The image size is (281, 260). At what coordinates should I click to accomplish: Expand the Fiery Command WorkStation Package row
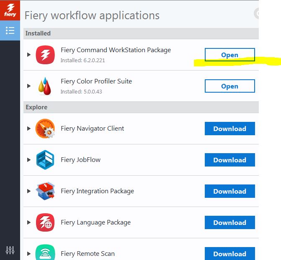(29, 55)
